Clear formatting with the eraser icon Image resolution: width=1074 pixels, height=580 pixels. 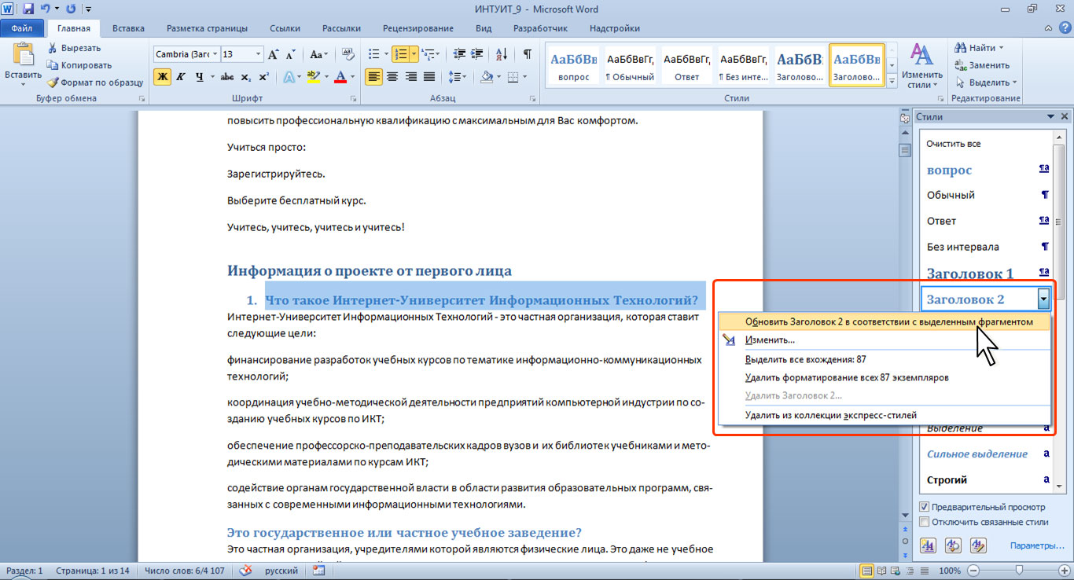pos(350,54)
